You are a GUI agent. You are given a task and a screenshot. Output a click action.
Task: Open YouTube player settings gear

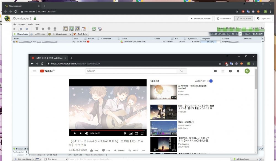coord(125,133)
